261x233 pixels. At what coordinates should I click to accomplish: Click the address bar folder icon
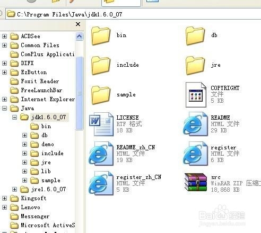pos(11,14)
